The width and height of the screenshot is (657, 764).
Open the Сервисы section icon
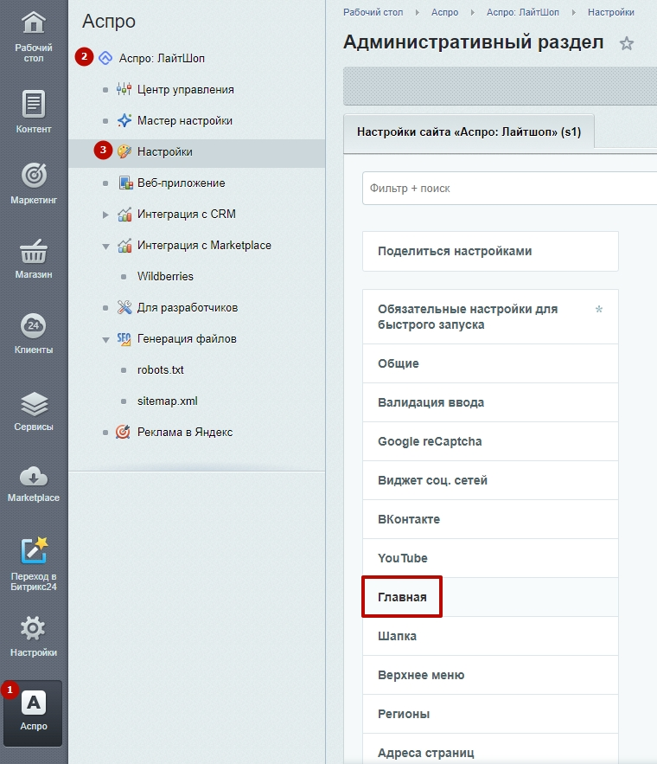[34, 403]
